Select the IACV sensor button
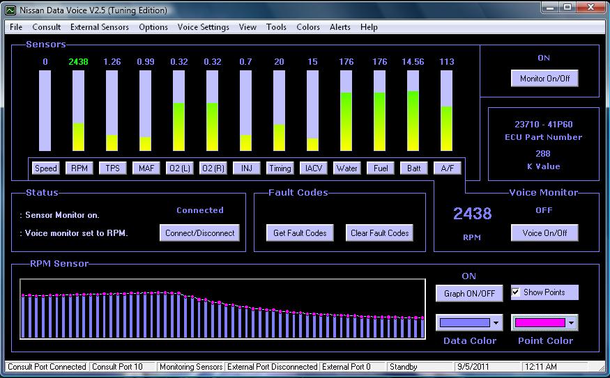610x378 pixels. (313, 168)
